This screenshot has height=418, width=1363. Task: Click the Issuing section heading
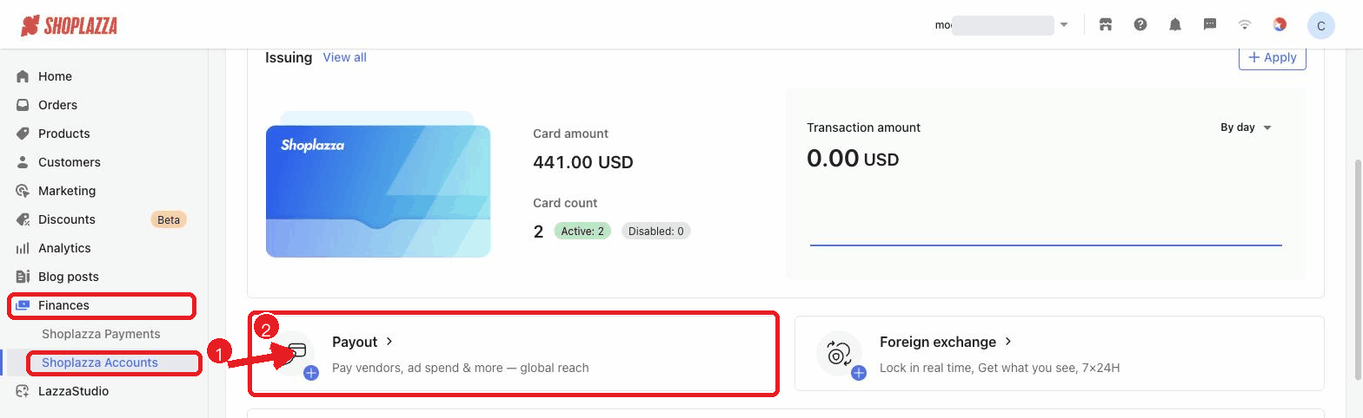289,57
